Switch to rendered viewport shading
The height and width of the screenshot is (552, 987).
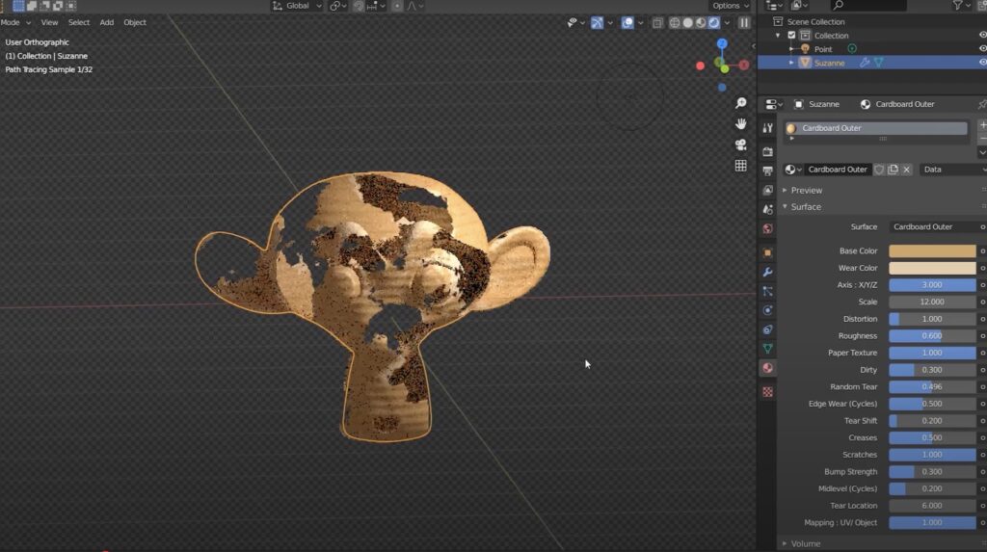[x=714, y=23]
